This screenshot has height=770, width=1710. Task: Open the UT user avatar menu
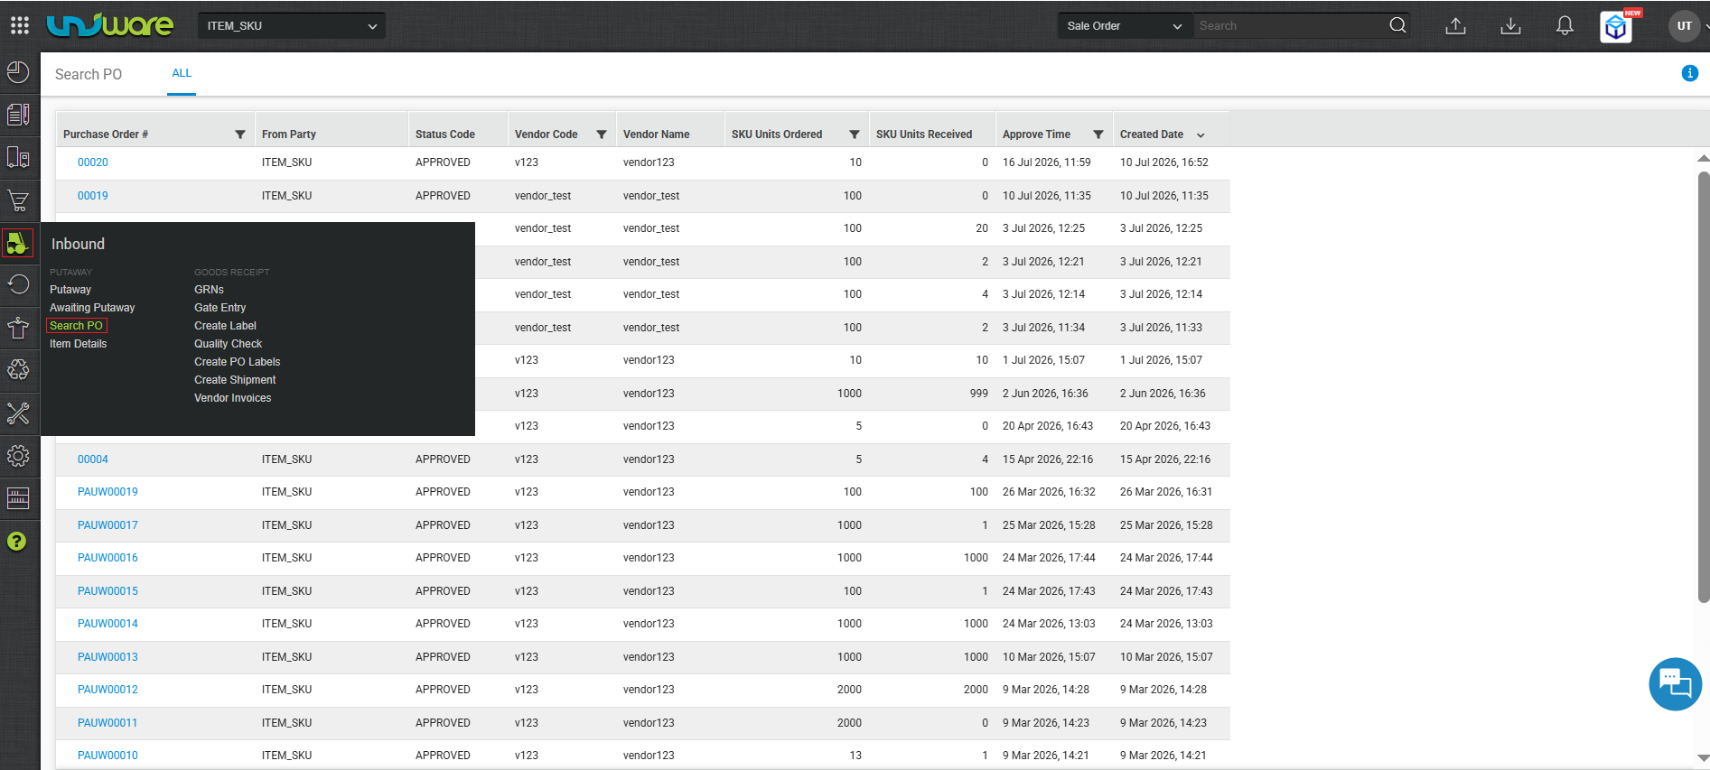pyautogui.click(x=1684, y=26)
